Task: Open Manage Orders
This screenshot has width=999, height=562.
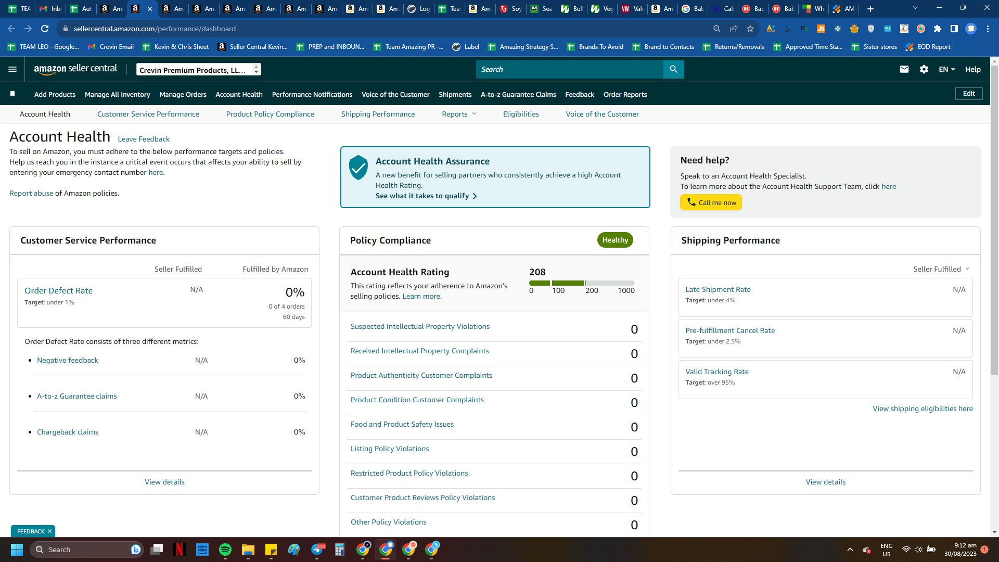Action: [183, 94]
